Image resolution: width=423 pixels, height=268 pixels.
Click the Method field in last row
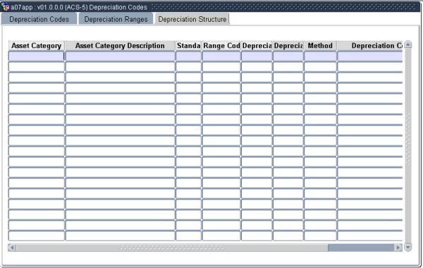pyautogui.click(x=320, y=236)
